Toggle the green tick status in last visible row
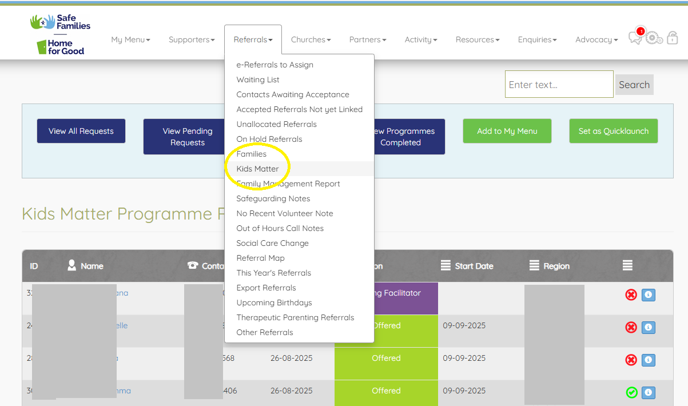688x406 pixels. tap(631, 393)
